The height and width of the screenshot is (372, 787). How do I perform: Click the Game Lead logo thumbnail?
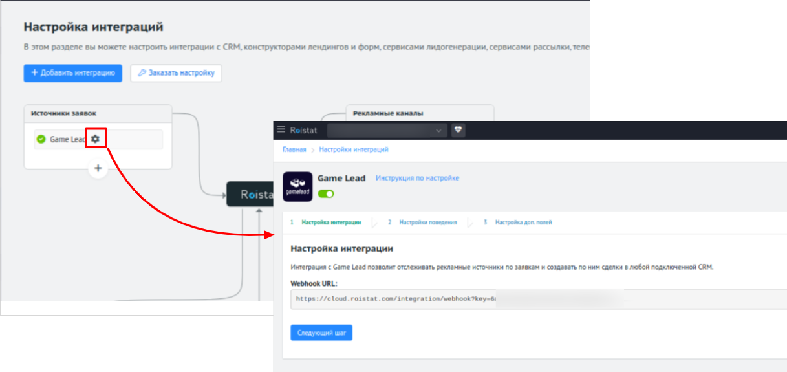(x=297, y=186)
